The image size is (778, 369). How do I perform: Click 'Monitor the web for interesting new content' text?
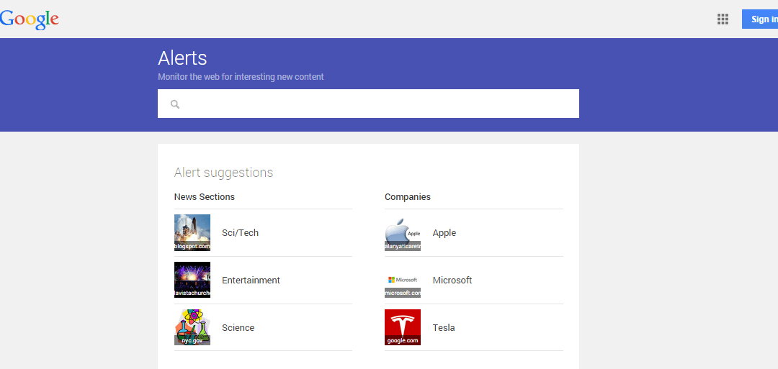(x=241, y=77)
